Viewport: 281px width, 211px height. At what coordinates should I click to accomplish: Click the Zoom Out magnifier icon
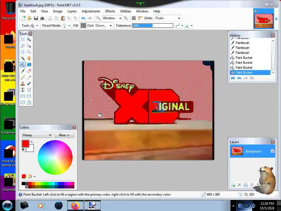(x=98, y=18)
